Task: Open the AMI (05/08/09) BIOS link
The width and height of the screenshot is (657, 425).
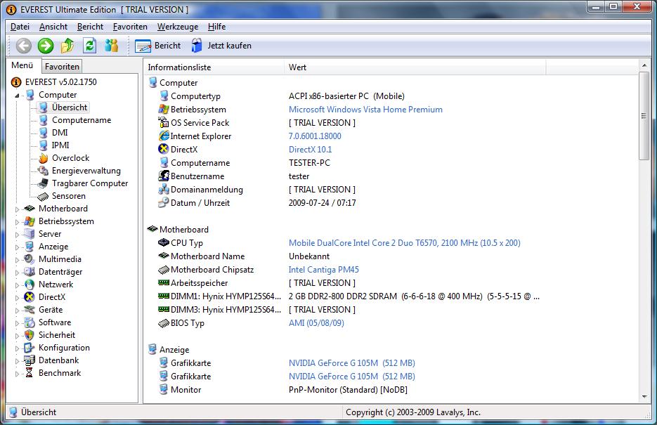Action: [316, 323]
